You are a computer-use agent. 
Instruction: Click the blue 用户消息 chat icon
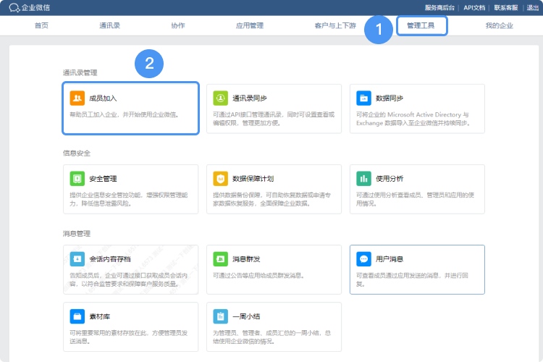click(363, 258)
